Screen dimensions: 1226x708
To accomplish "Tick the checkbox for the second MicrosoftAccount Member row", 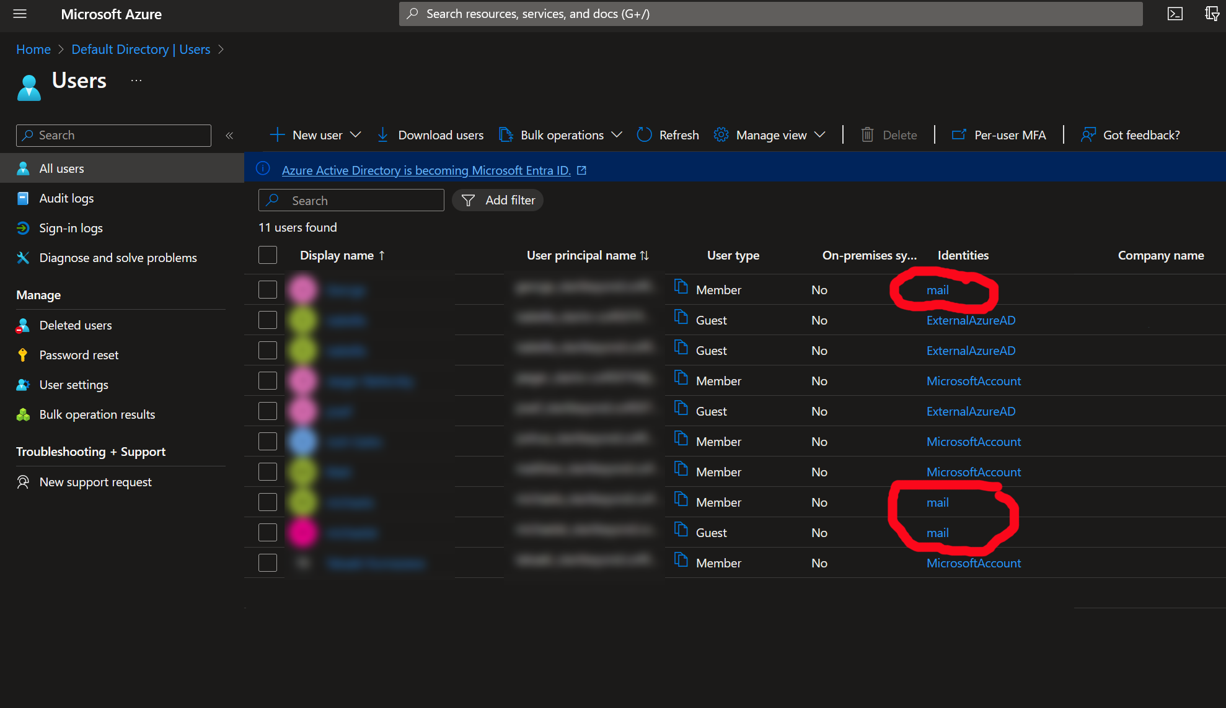I will (268, 441).
